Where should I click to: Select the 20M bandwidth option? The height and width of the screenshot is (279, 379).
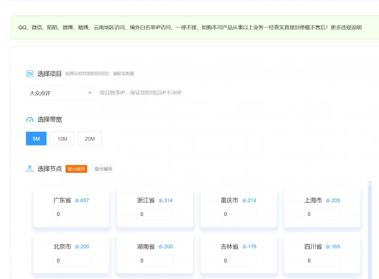pos(89,138)
